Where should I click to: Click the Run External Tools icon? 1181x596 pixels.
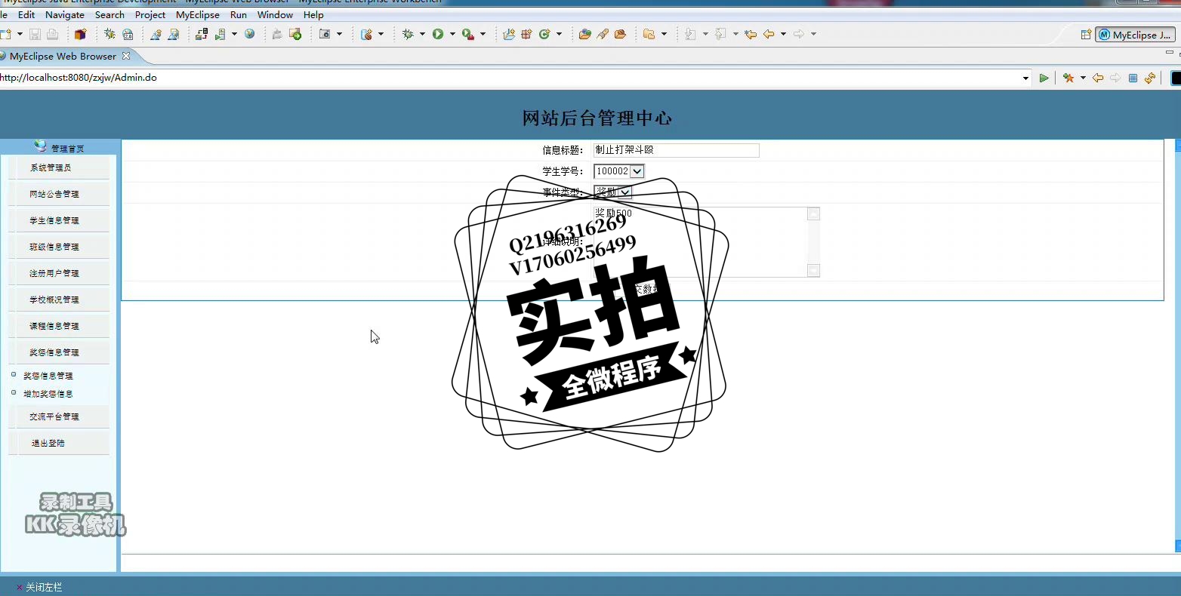468,34
